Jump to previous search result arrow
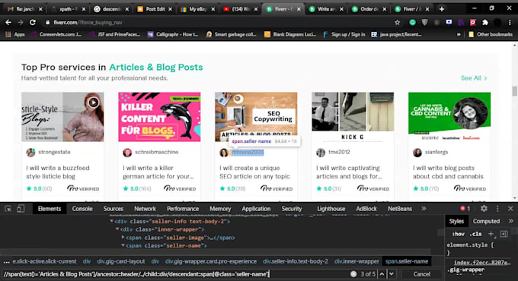Image resolution: width=518 pixels, height=281 pixels. 382,274
